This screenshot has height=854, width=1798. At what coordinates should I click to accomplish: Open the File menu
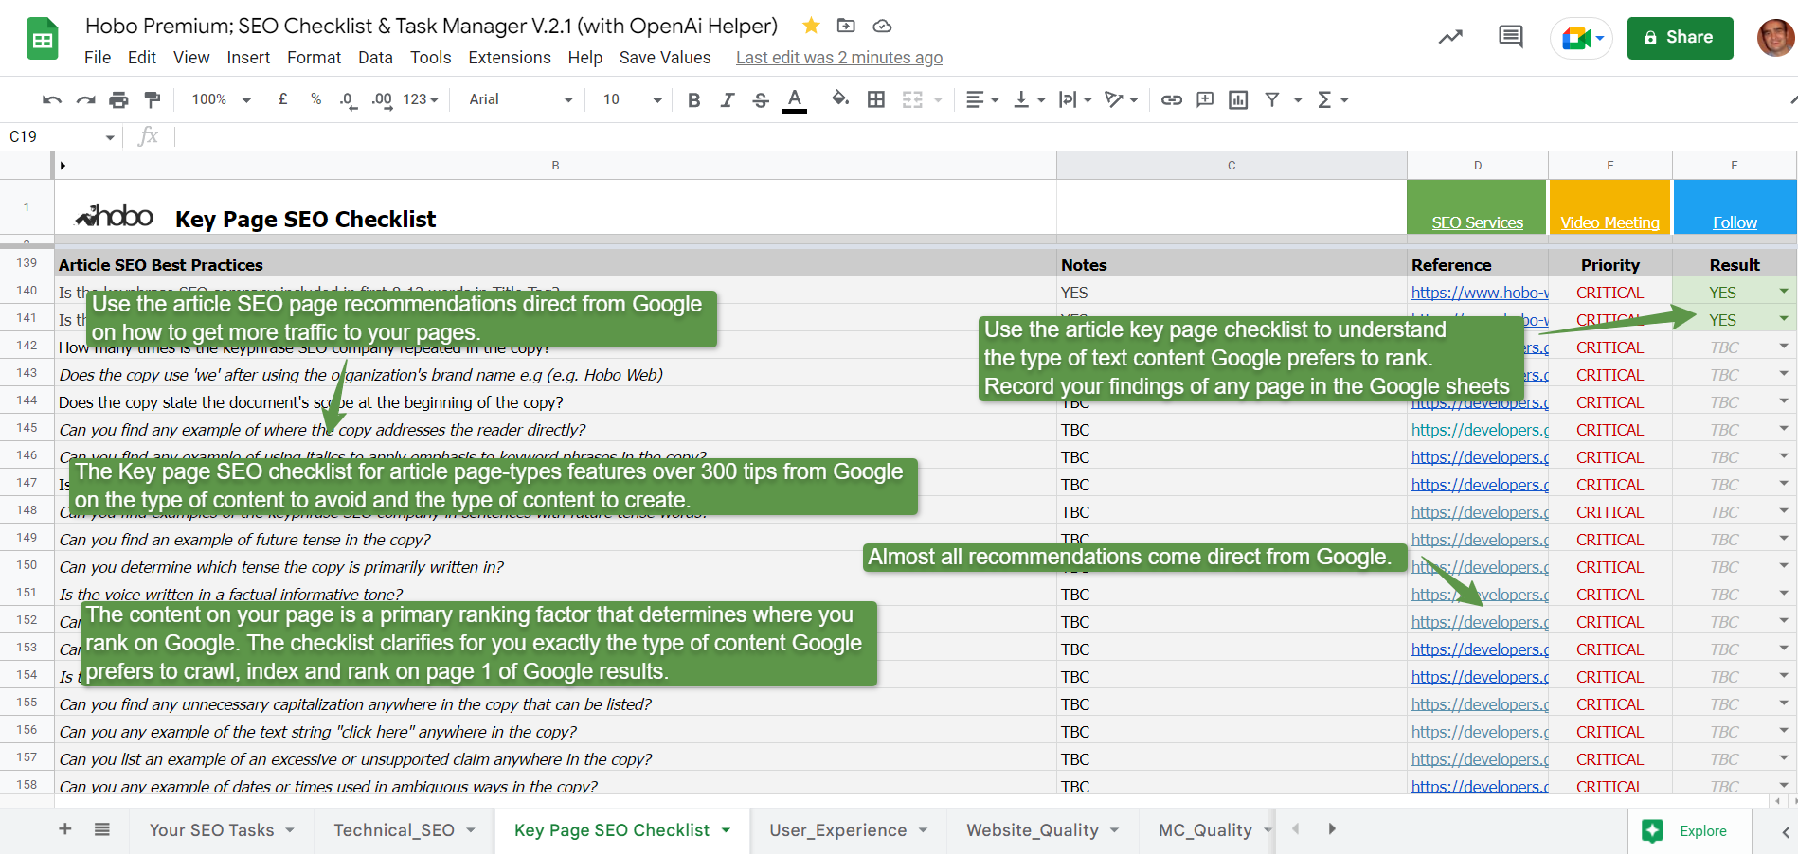pyautogui.click(x=98, y=58)
